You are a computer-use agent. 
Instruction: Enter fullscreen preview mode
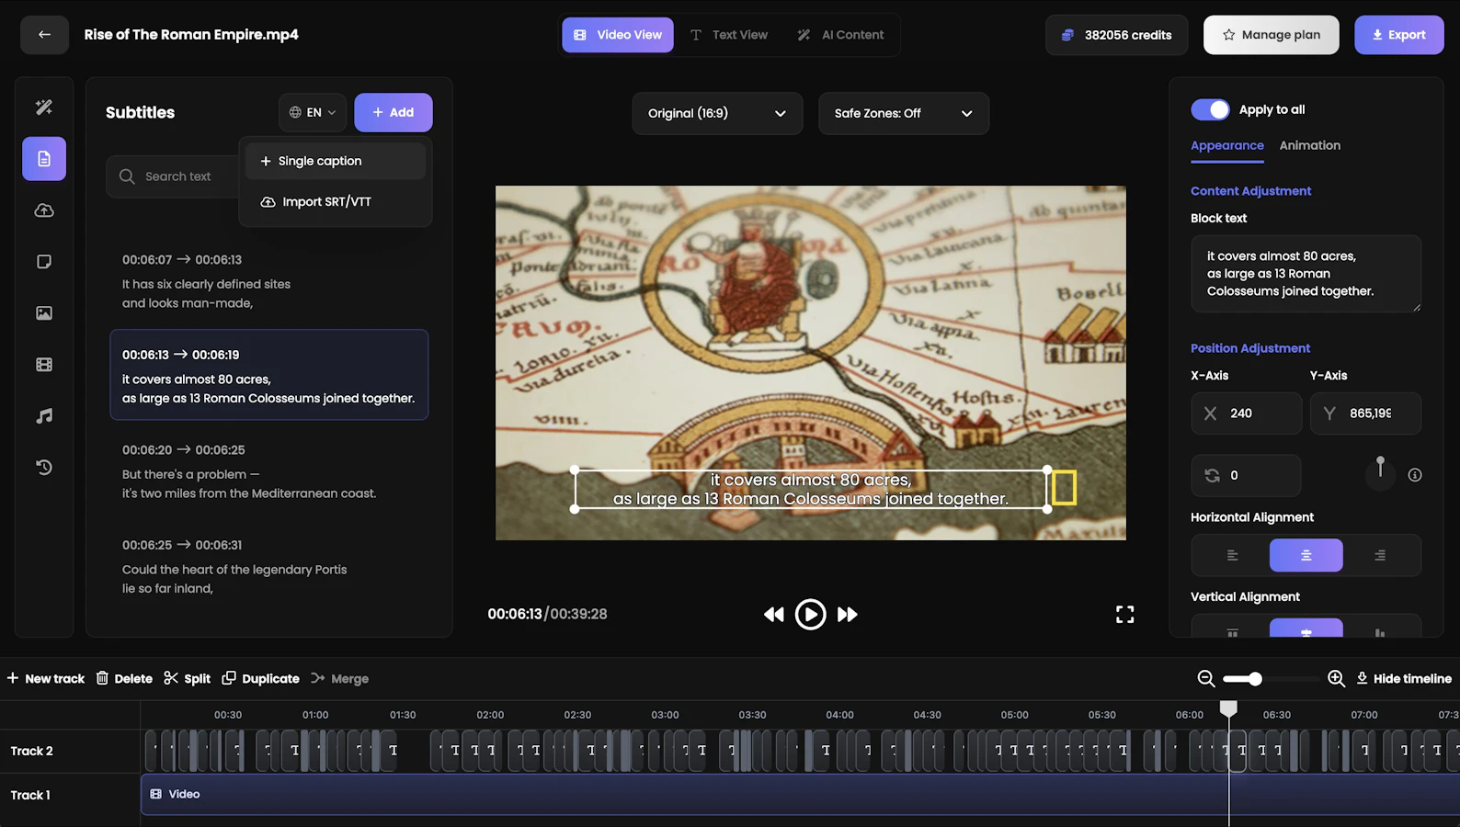click(1124, 614)
